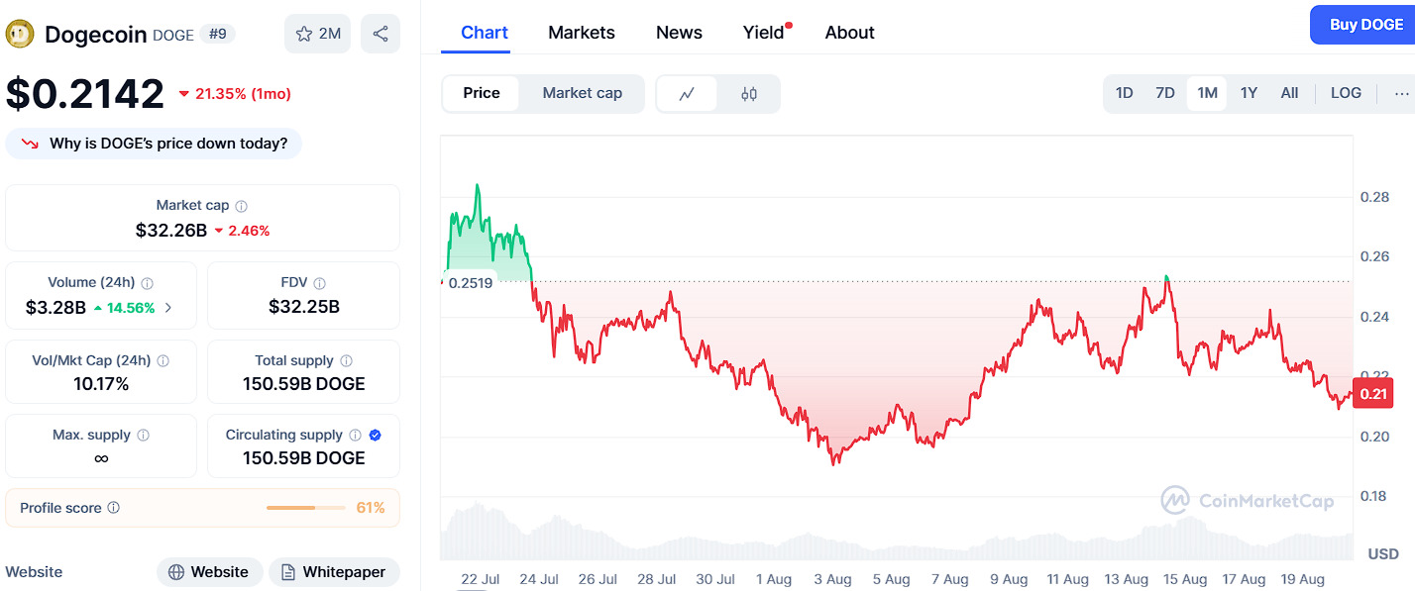
Task: Click the $32.26B market cap value
Action: click(x=171, y=231)
